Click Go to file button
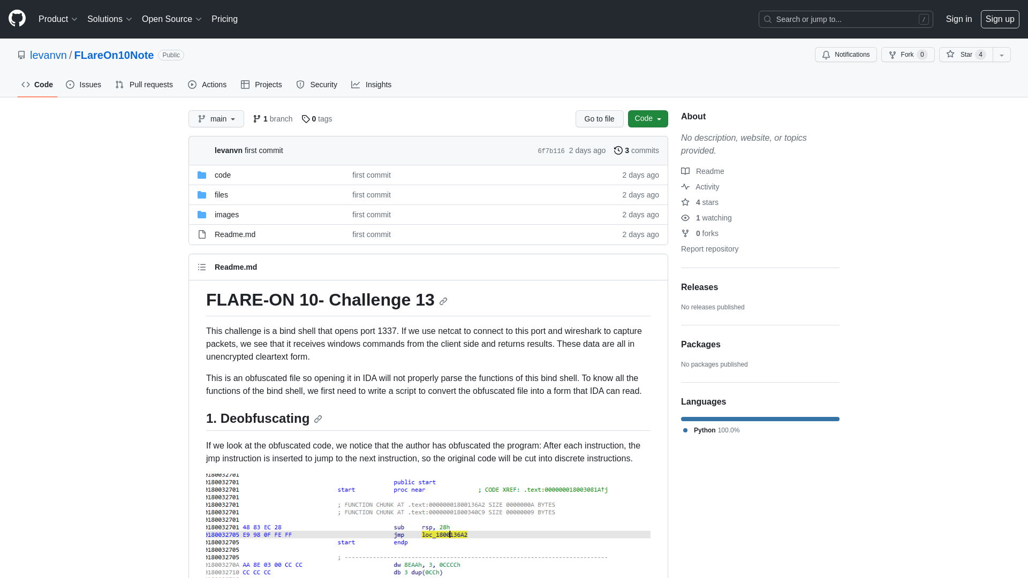Screen dimensions: 1028x578 pos(599,119)
